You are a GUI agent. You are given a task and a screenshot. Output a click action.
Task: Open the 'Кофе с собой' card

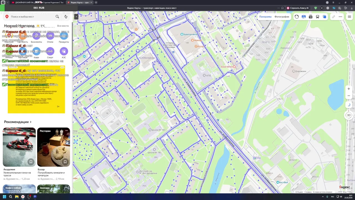[19, 189]
